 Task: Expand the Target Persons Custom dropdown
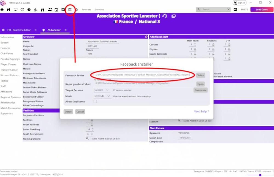tap(101, 90)
